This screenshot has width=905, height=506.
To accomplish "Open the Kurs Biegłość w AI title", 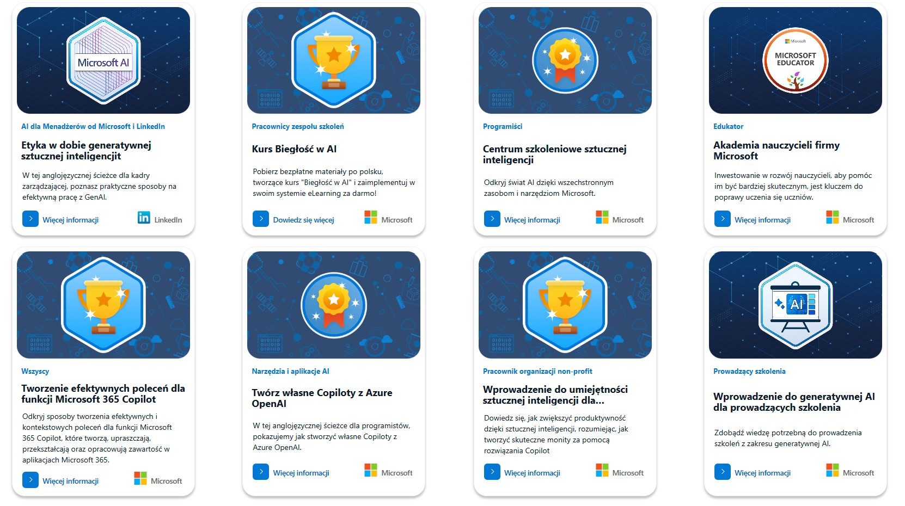I will pyautogui.click(x=294, y=149).
